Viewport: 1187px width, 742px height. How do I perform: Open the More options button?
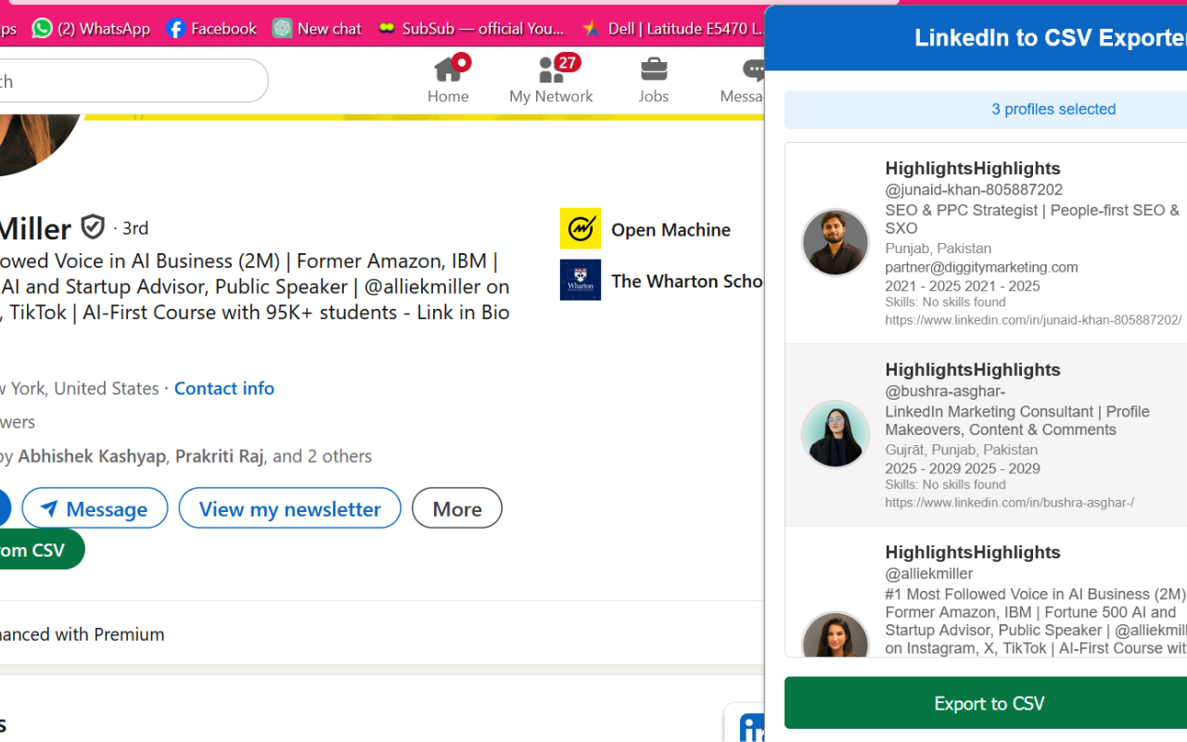(457, 508)
